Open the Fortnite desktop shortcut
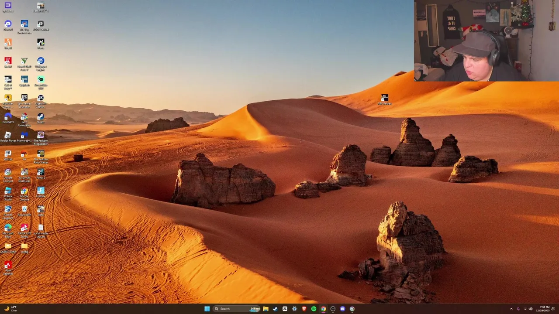 pos(41,193)
